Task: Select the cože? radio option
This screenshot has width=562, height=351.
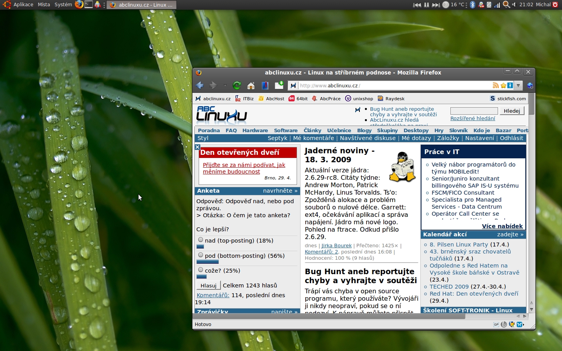Action: 201,270
